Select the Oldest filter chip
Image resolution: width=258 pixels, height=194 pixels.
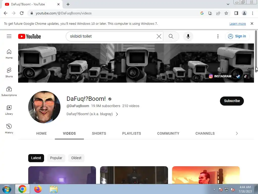click(x=76, y=158)
